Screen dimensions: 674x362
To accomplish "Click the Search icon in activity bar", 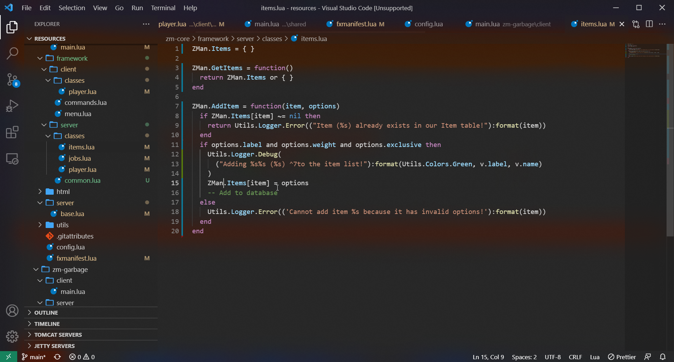I will [12, 53].
